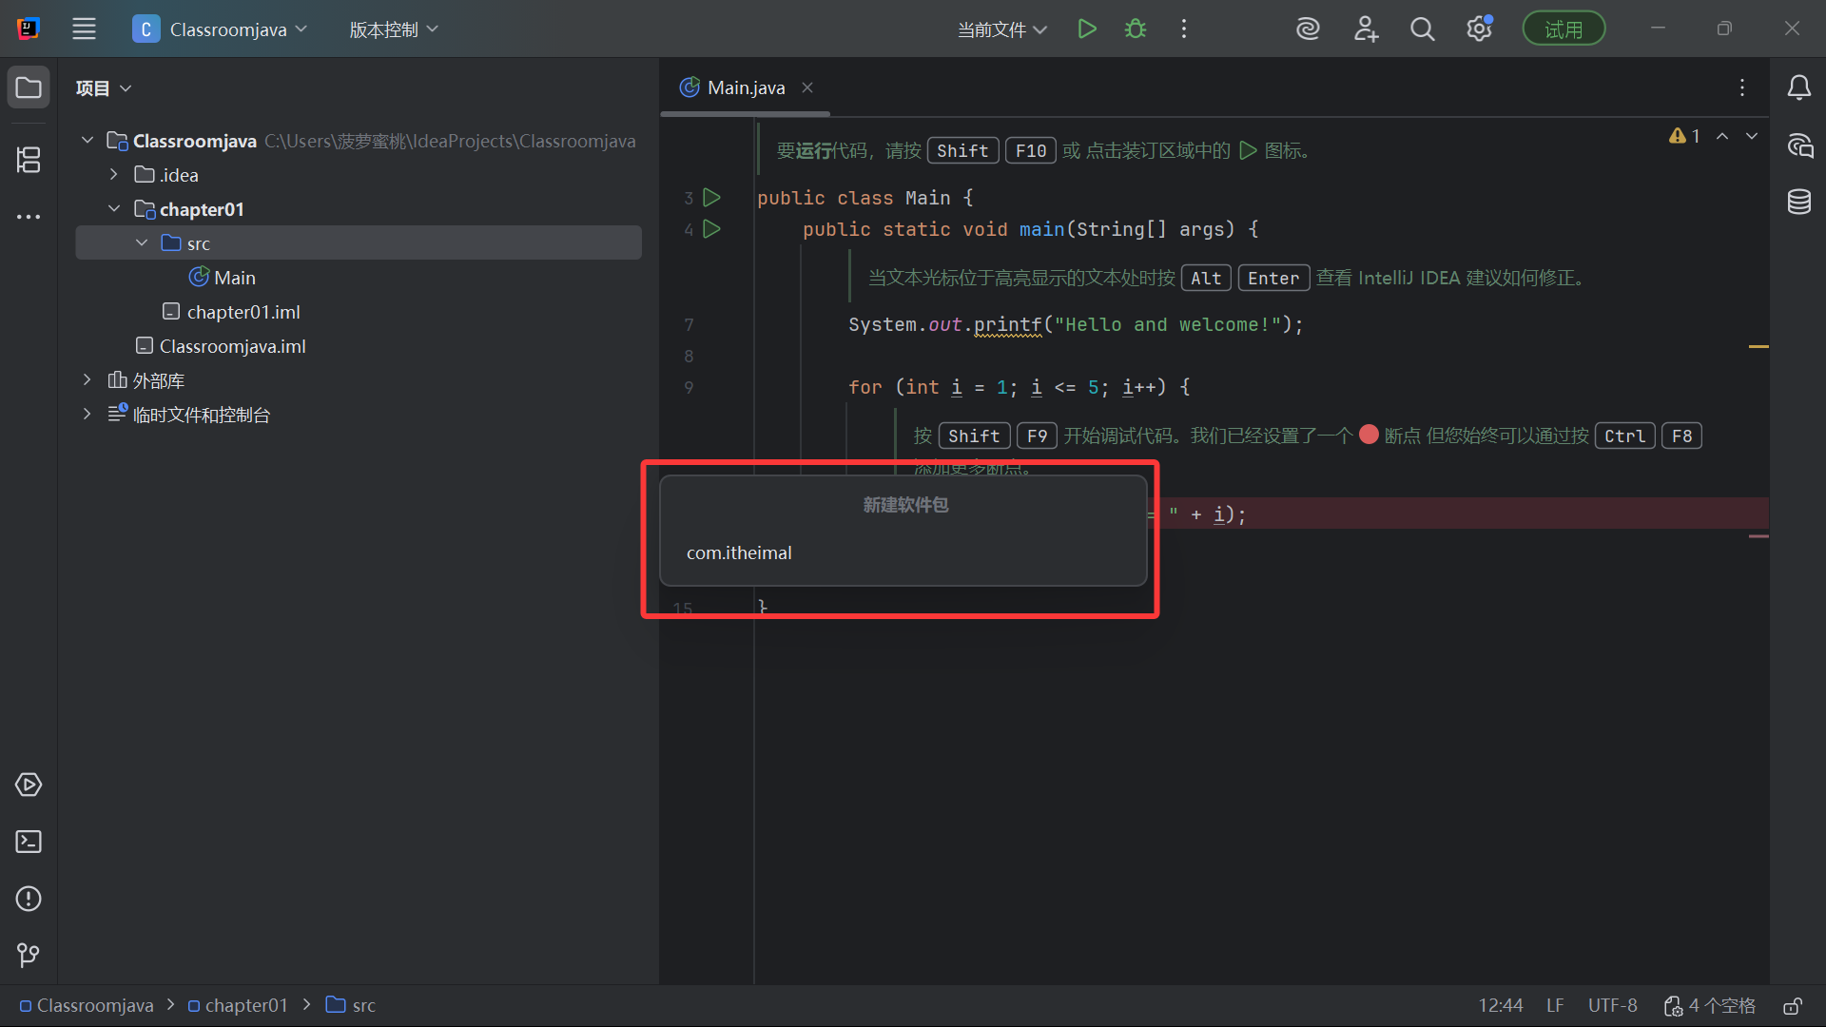Select the Main.java editor tab

click(x=745, y=87)
